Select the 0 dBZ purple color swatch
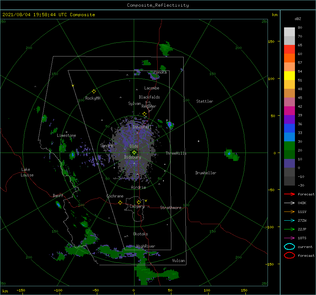This screenshot has width=316, height=295. pyautogui.click(x=289, y=163)
